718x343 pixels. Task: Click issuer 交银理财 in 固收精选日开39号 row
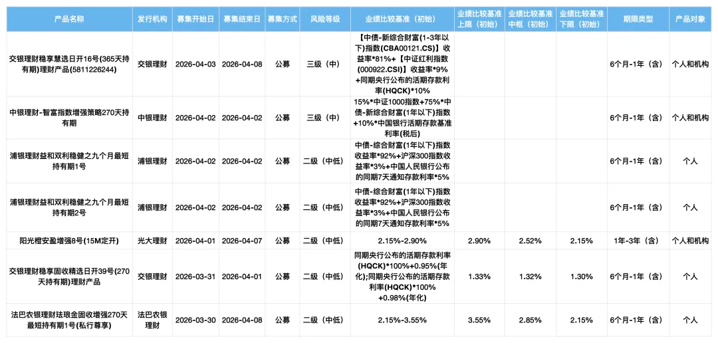pyautogui.click(x=152, y=277)
